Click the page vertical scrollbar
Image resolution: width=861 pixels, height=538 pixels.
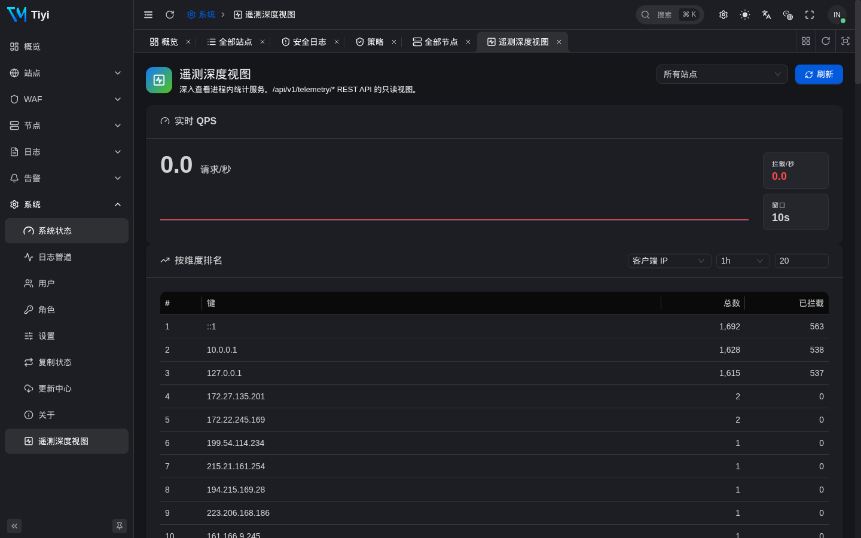point(858,42)
